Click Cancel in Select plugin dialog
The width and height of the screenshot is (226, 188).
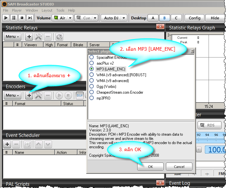point(179,167)
